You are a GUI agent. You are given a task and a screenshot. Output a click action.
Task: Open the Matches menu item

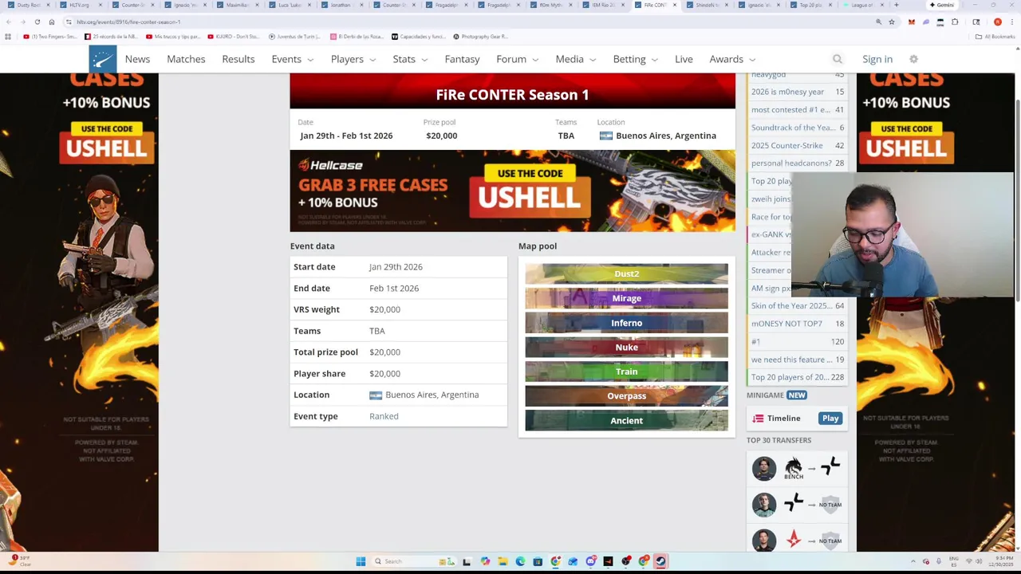click(x=186, y=59)
